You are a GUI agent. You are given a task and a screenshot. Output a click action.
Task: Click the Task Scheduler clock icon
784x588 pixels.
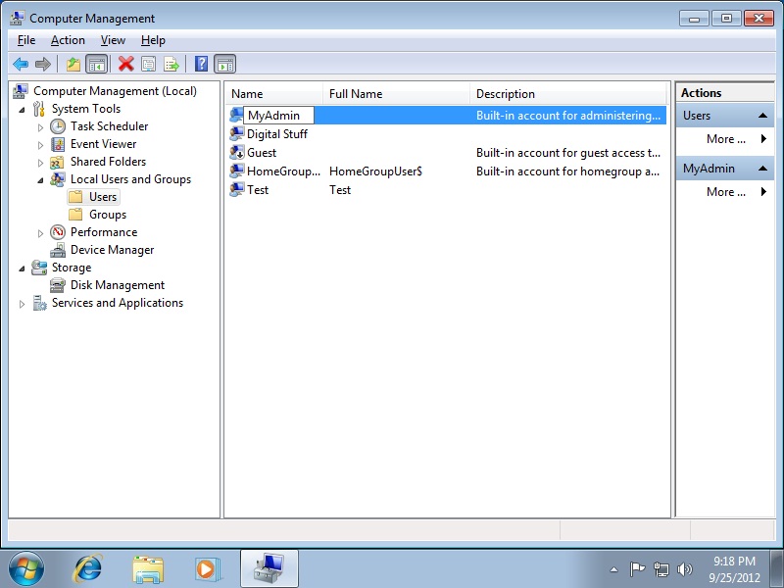point(58,126)
